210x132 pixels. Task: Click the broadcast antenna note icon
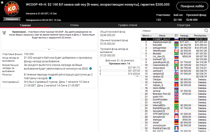4,33
